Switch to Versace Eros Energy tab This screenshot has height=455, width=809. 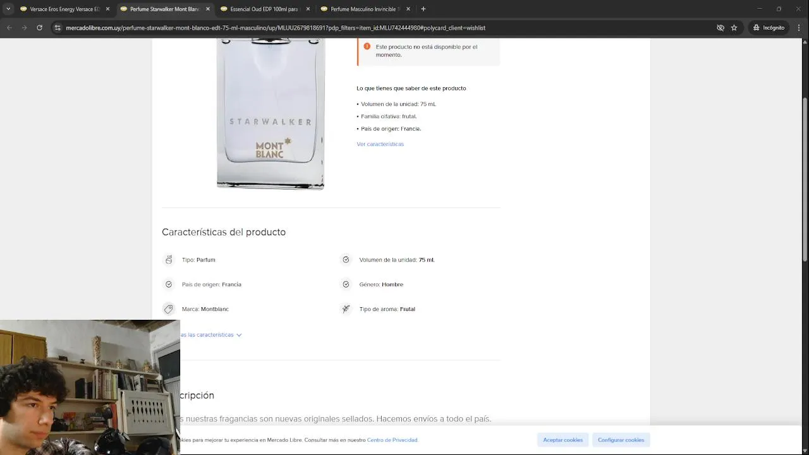(59, 9)
